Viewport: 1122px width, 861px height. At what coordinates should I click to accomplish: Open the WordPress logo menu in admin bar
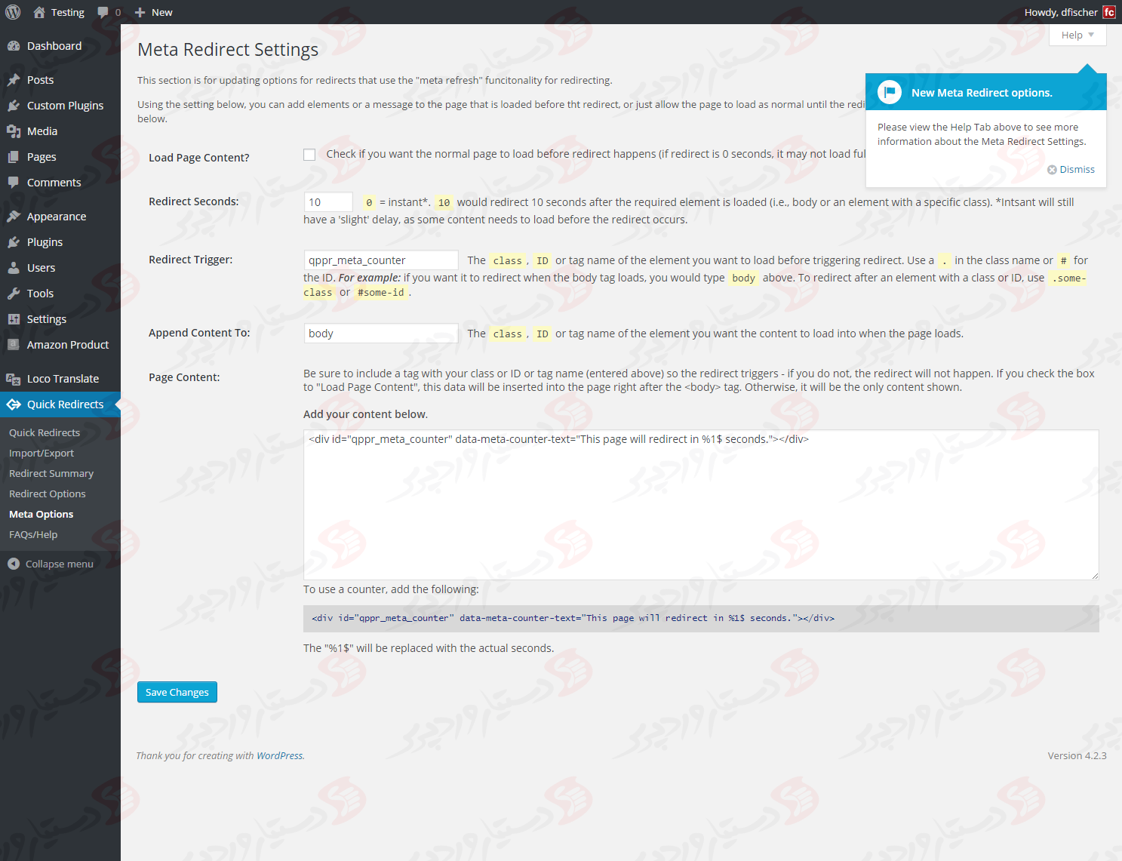12,12
